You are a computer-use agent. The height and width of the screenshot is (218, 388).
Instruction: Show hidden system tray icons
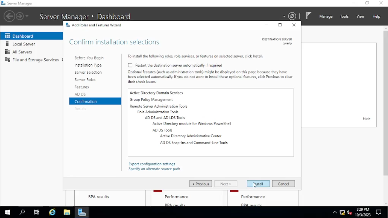pyautogui.click(x=335, y=213)
